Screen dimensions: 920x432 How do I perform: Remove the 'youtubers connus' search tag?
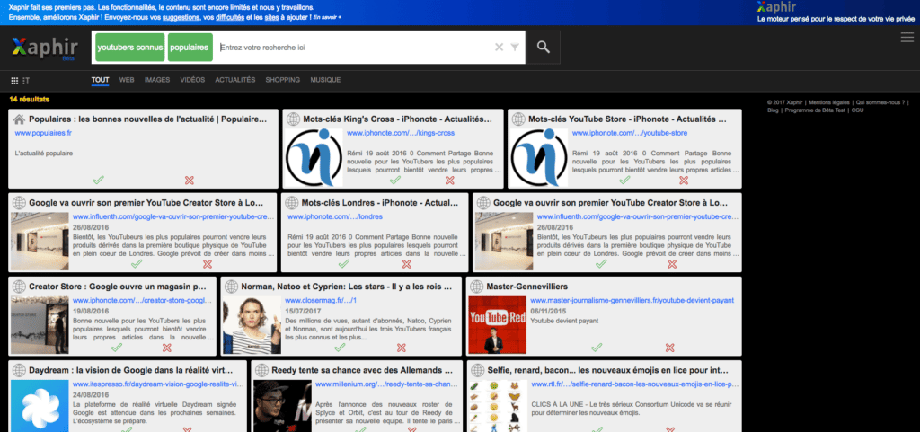tap(128, 47)
